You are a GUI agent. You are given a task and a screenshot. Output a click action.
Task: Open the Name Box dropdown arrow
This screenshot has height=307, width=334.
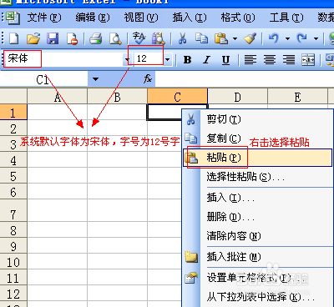95,79
